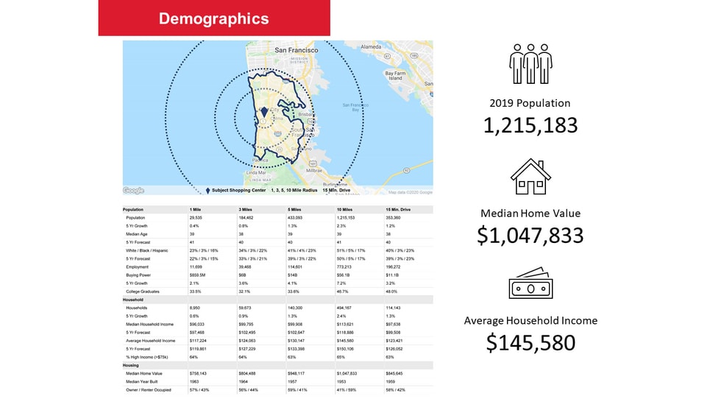This screenshot has height=407, width=724.
Task: Select the red Demographics title banner
Action: (214, 18)
